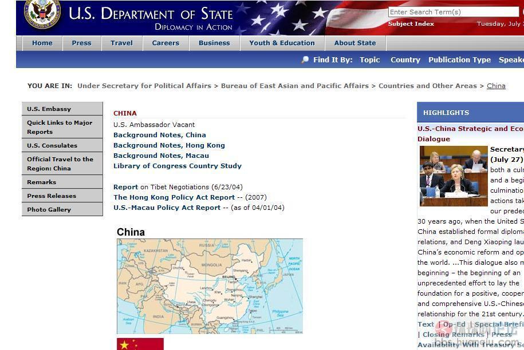Find content by Publication Type
This screenshot has height=350, width=524.
[459, 59]
